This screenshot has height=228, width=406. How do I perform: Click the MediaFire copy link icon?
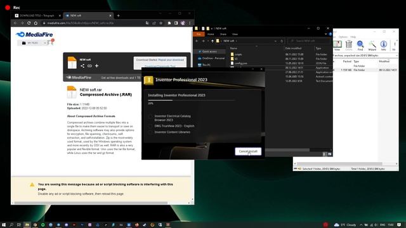point(89,66)
